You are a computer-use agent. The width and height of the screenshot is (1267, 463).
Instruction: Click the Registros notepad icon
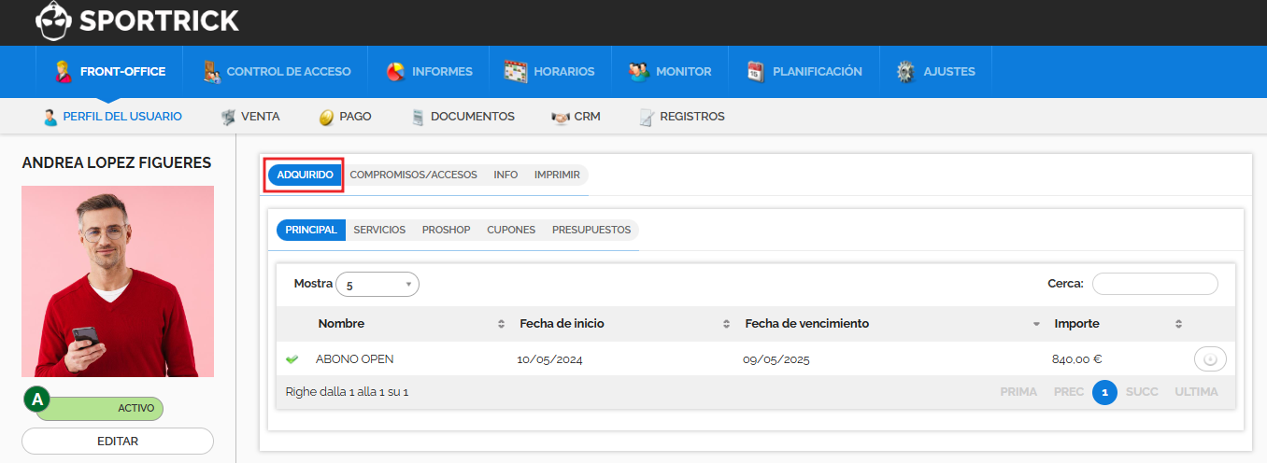click(x=646, y=118)
